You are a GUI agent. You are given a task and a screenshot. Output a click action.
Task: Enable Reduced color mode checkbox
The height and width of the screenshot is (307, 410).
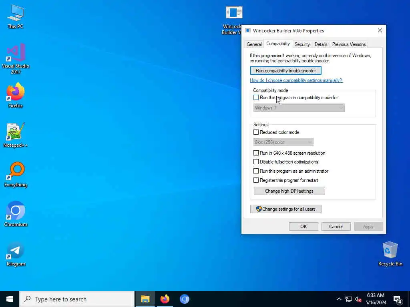(256, 132)
